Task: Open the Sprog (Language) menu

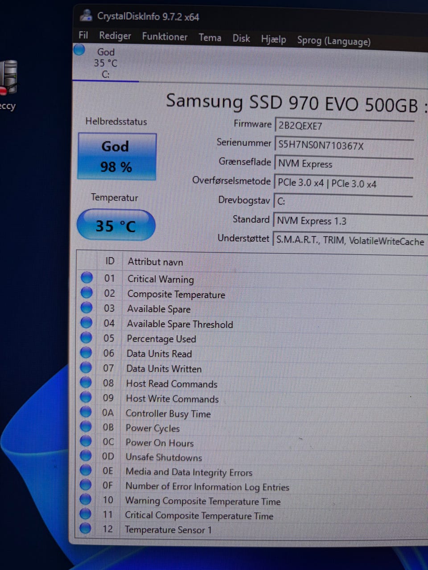Action: pyautogui.click(x=333, y=41)
